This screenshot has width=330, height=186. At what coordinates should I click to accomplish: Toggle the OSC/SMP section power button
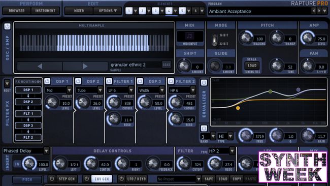(x=7, y=26)
